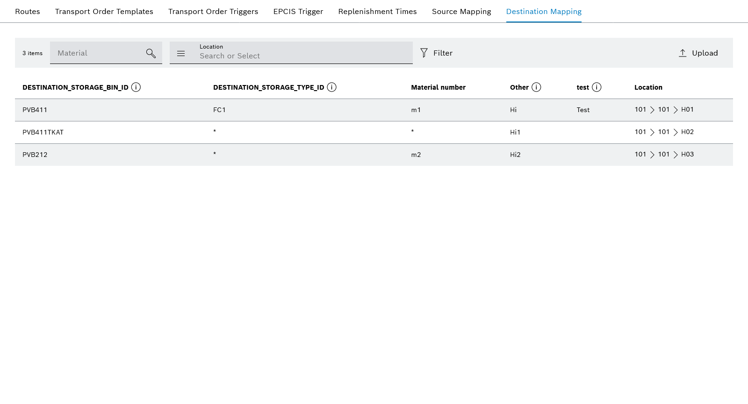
Task: Click the Upload button label
Action: [705, 53]
